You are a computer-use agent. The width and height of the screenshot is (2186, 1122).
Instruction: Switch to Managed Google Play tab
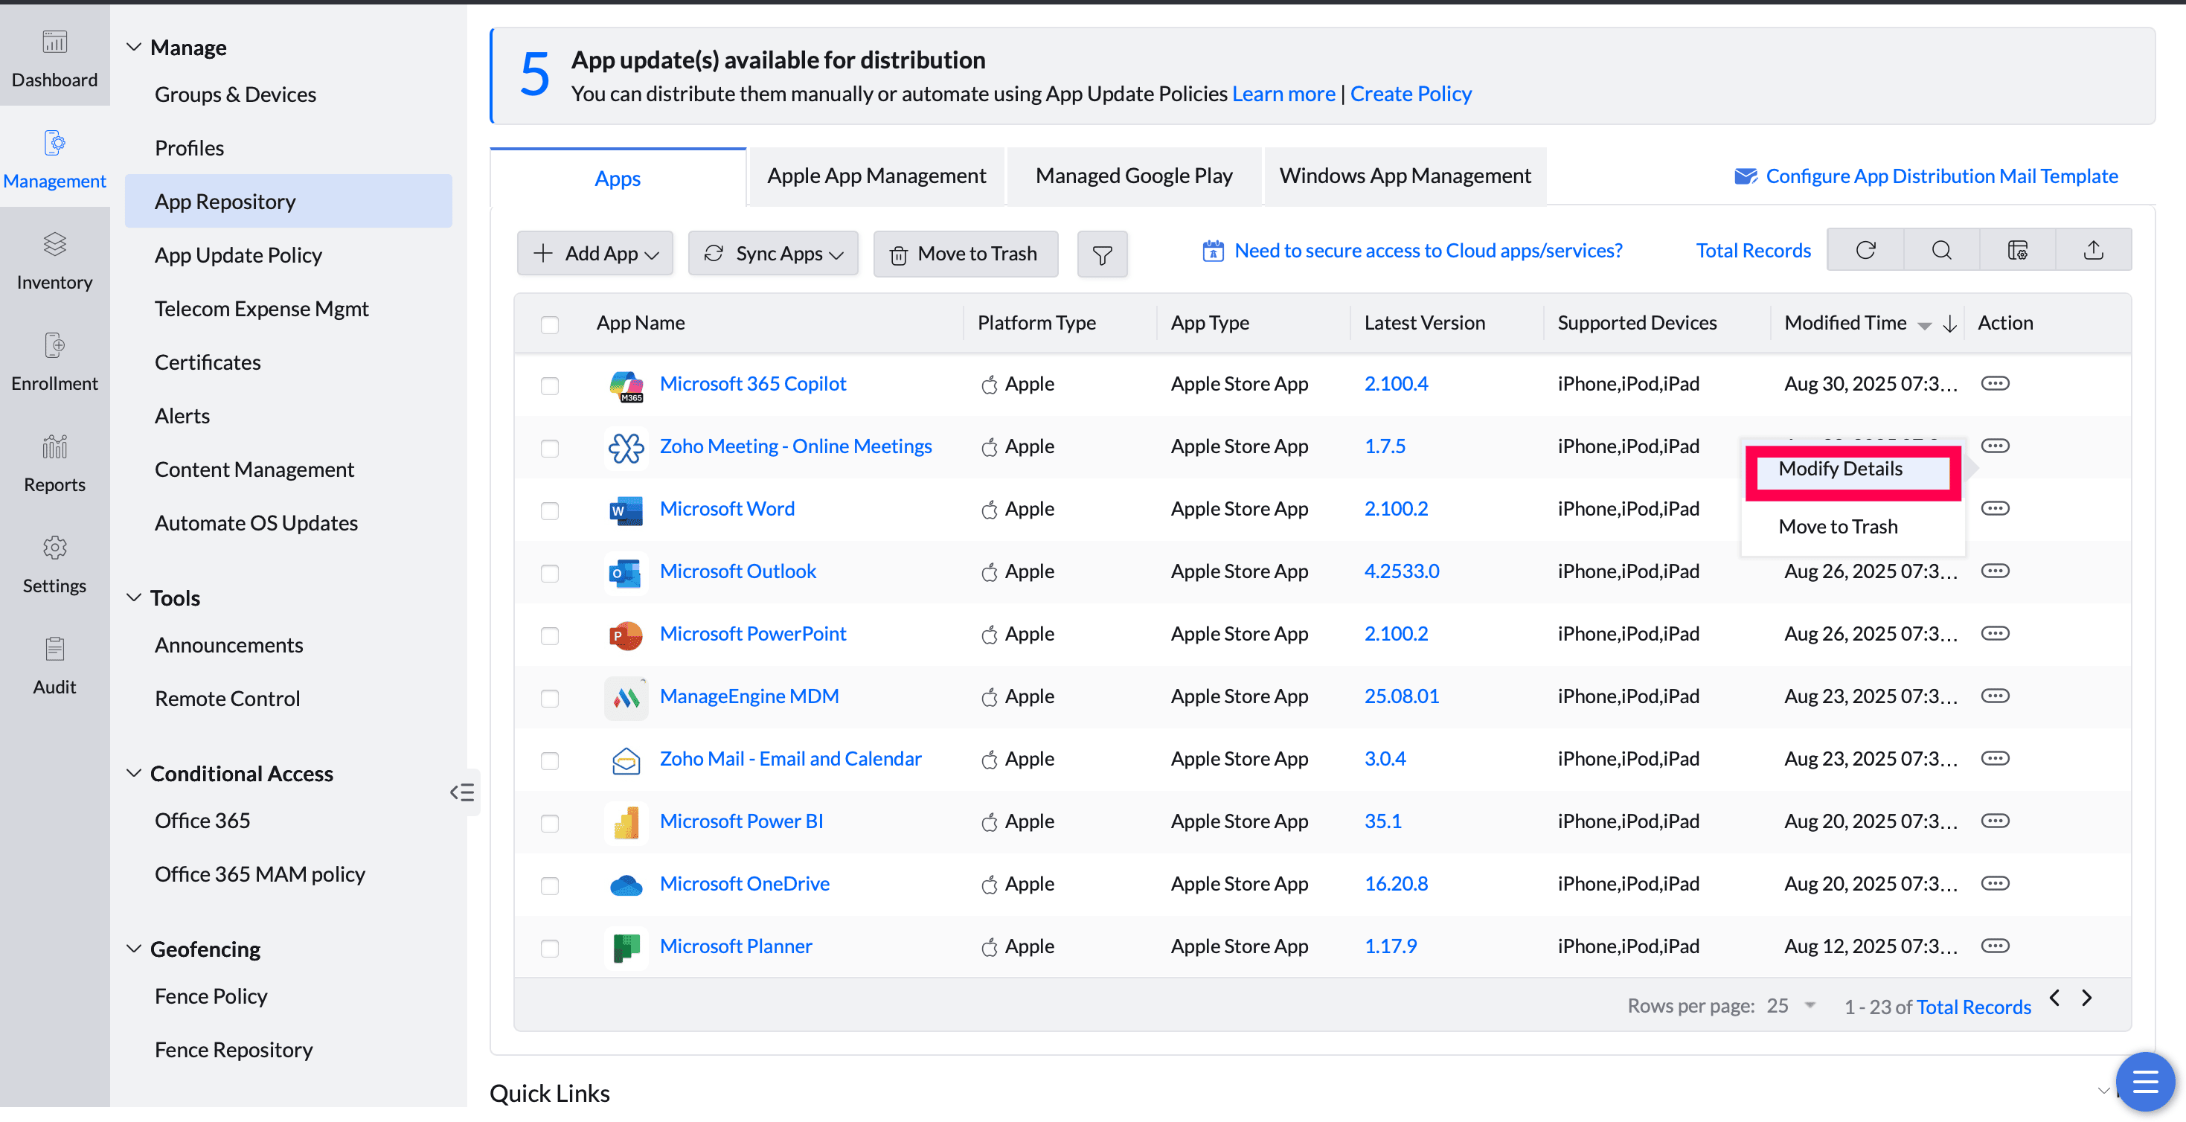click(x=1133, y=176)
